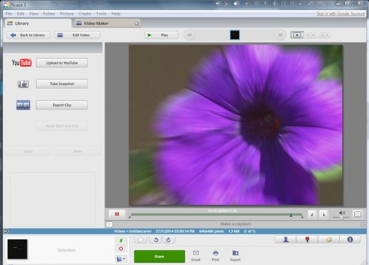
Task: Open the add-to-album dropdown in tray
Action: pyautogui.click(x=121, y=258)
